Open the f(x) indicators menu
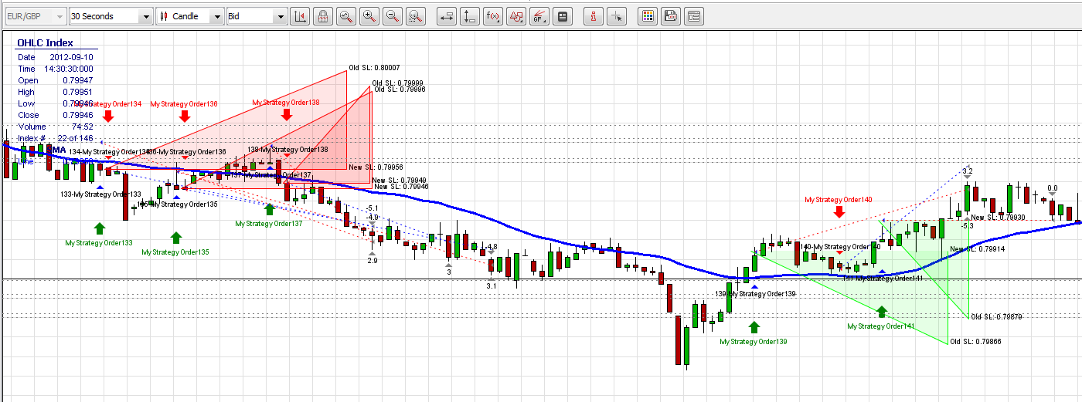The width and height of the screenshot is (1082, 402). pyautogui.click(x=493, y=15)
